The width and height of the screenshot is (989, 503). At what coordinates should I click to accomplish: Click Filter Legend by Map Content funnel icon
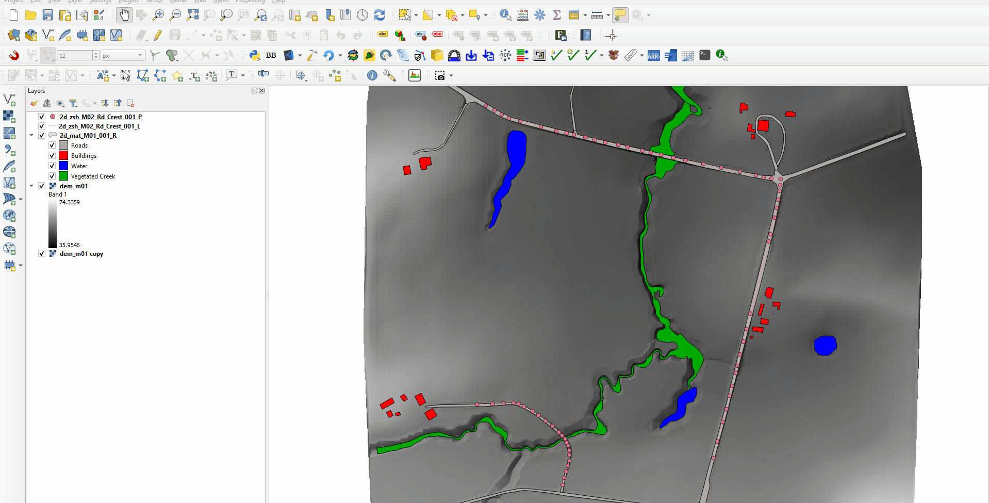[73, 103]
